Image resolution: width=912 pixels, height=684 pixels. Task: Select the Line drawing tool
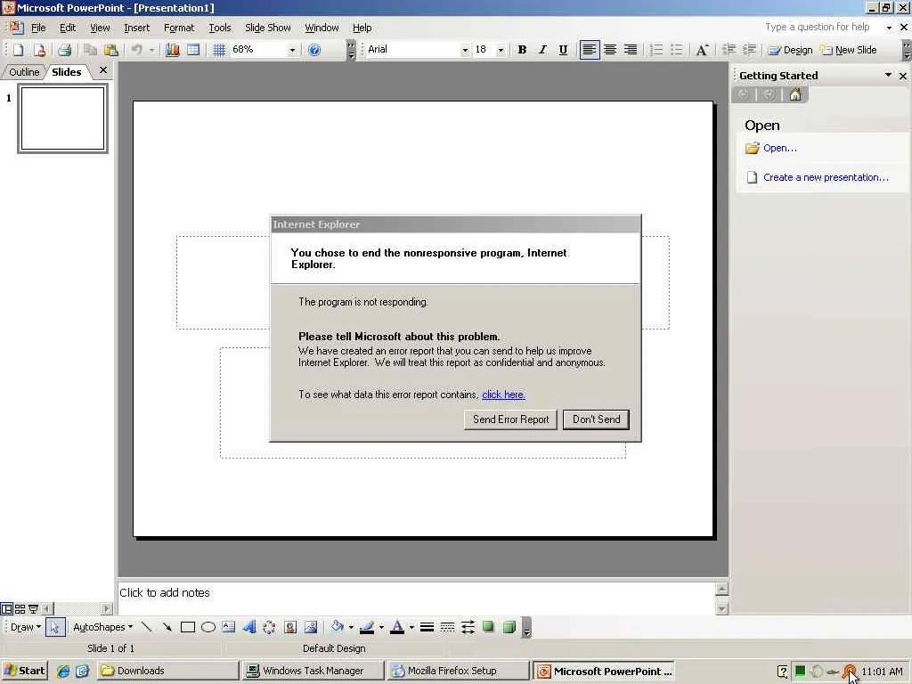tap(147, 627)
